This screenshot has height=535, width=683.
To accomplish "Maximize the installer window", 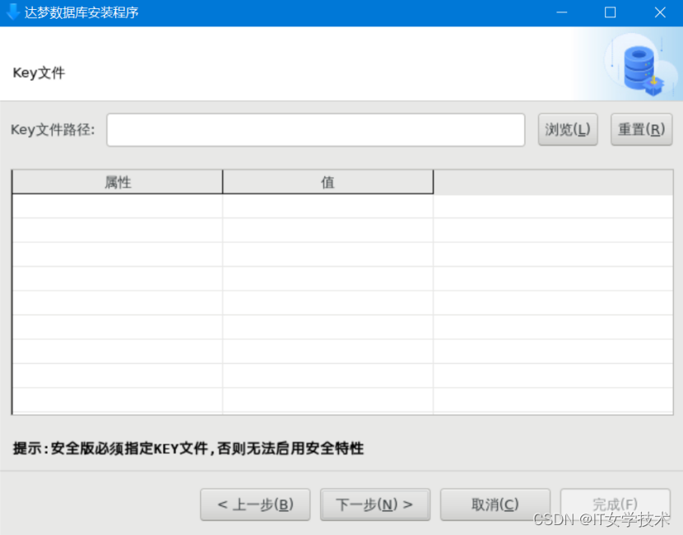I will [609, 12].
